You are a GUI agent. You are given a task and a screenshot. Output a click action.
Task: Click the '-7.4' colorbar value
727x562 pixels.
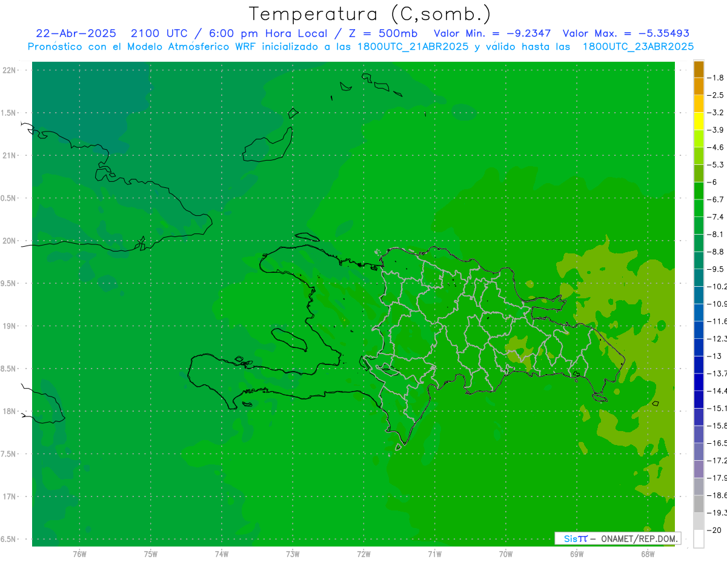(715, 216)
